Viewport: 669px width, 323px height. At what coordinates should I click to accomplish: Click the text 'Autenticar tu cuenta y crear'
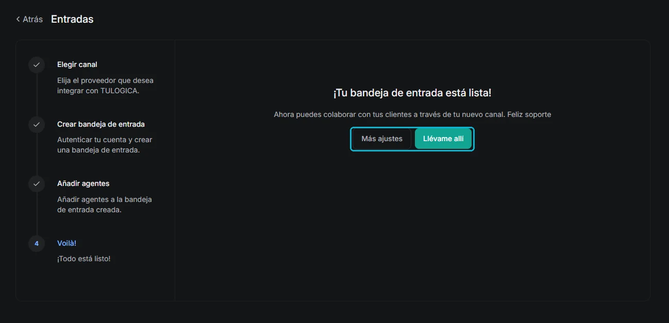tap(105, 140)
